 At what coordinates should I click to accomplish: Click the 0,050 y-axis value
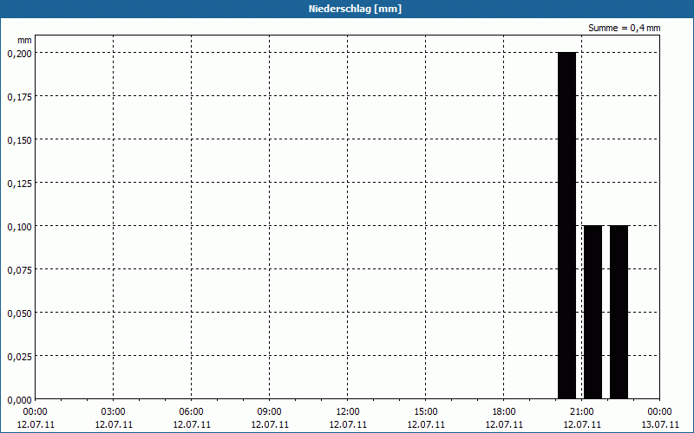[x=19, y=313]
